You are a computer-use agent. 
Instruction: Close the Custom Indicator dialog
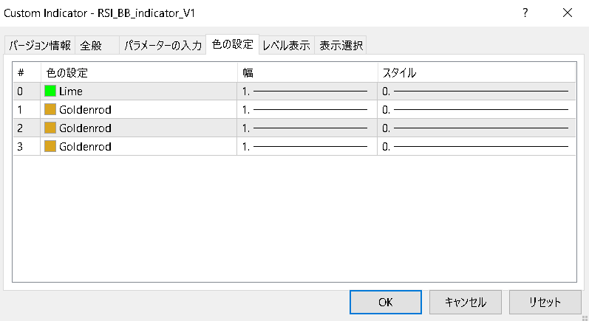point(568,13)
